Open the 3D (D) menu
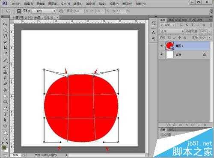The width and height of the screenshot is (214, 158). coord(102,4)
